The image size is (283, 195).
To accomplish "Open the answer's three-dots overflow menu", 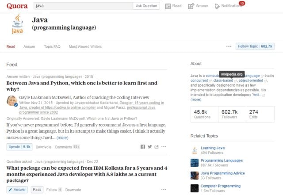I will click(164, 147).
